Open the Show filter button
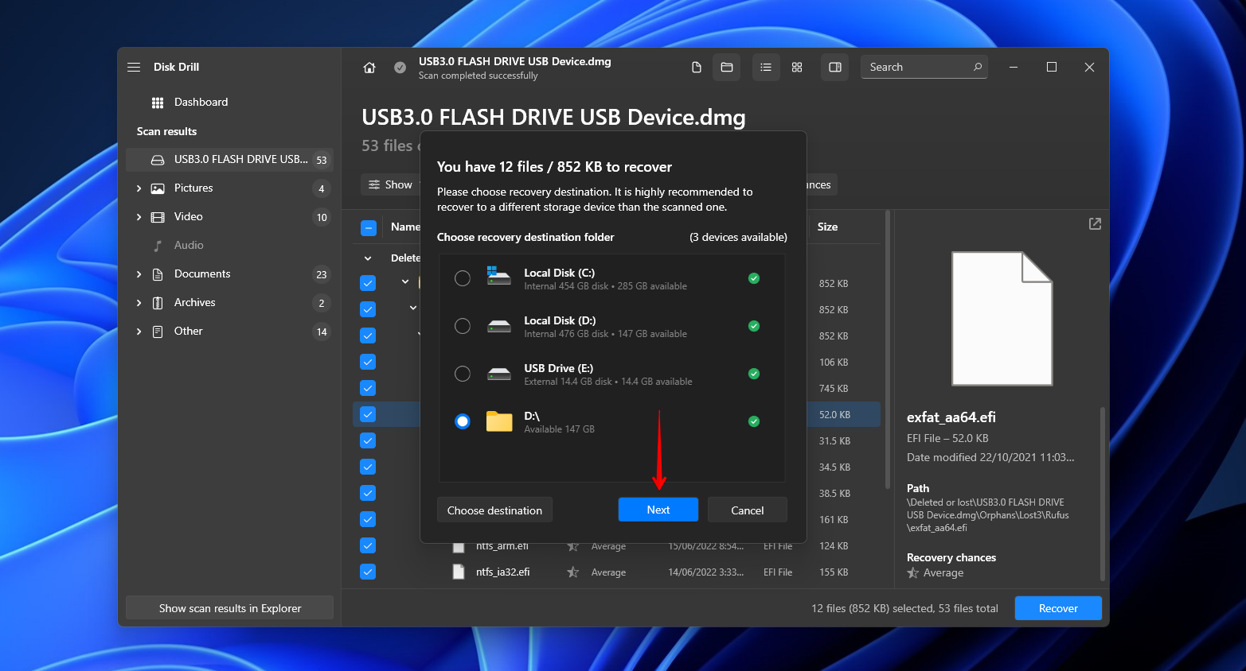 [x=391, y=184]
